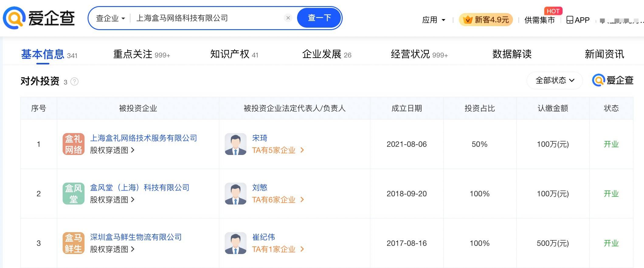Click 崔纪伟's avatar picture

point(235,243)
